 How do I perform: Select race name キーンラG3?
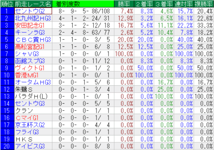point(30,32)
